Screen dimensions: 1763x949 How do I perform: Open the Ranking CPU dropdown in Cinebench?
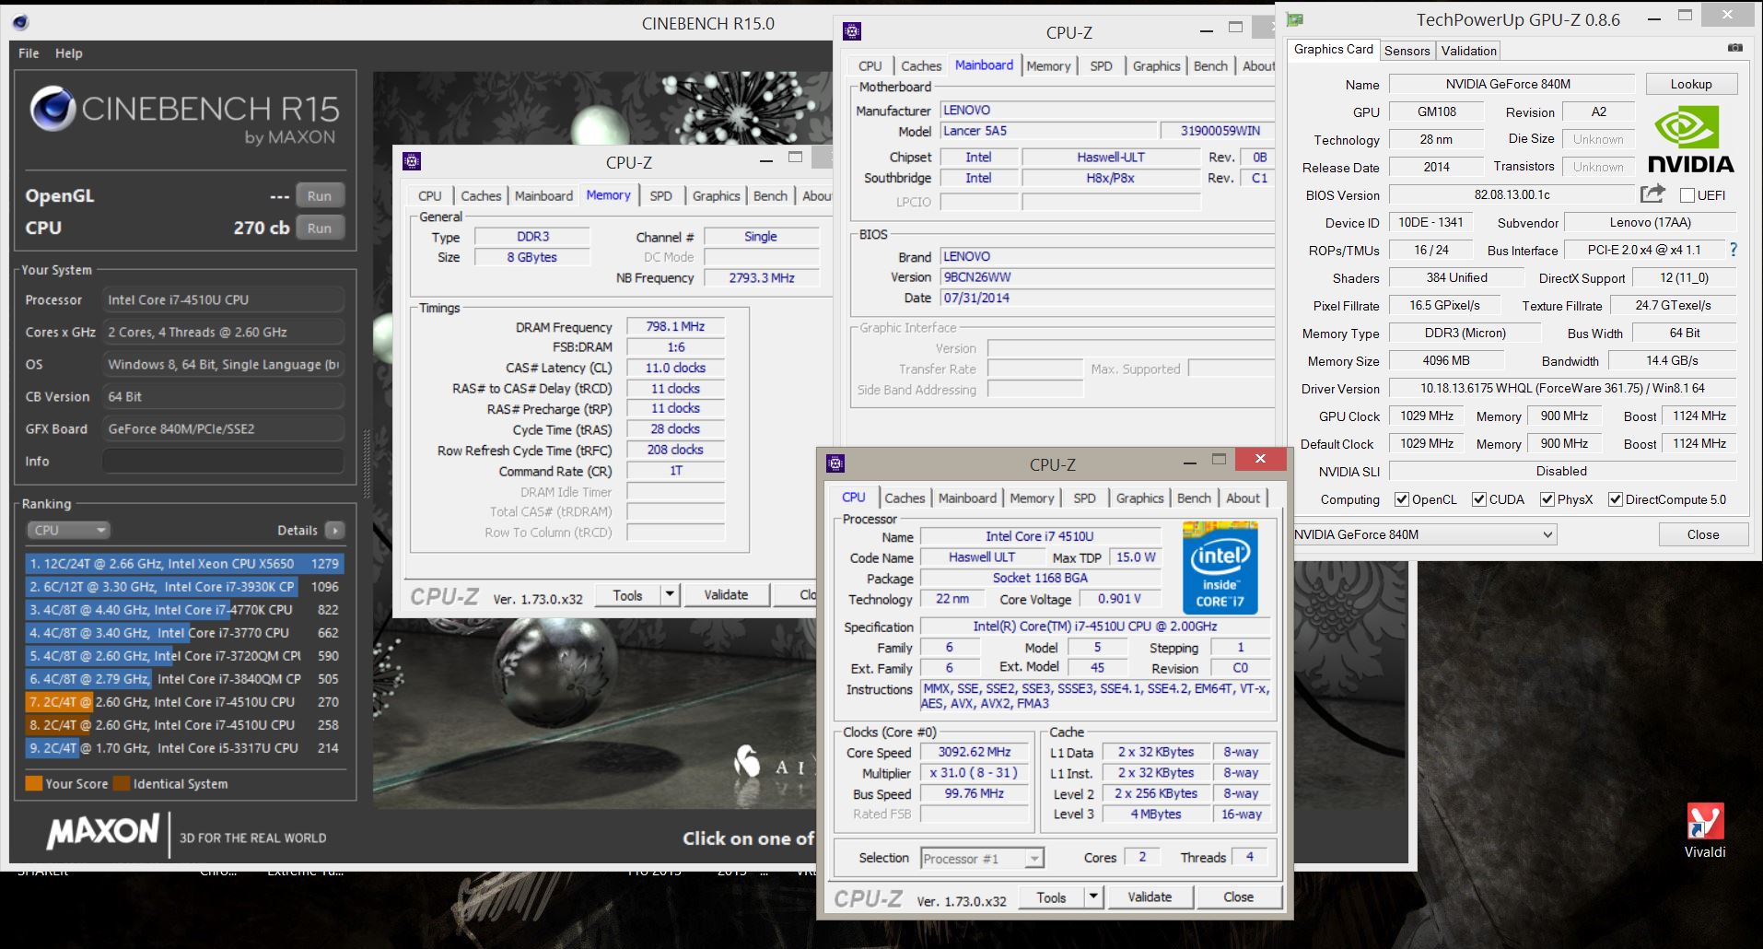[x=68, y=530]
